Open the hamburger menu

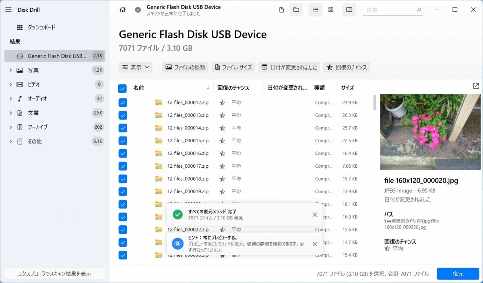point(8,10)
